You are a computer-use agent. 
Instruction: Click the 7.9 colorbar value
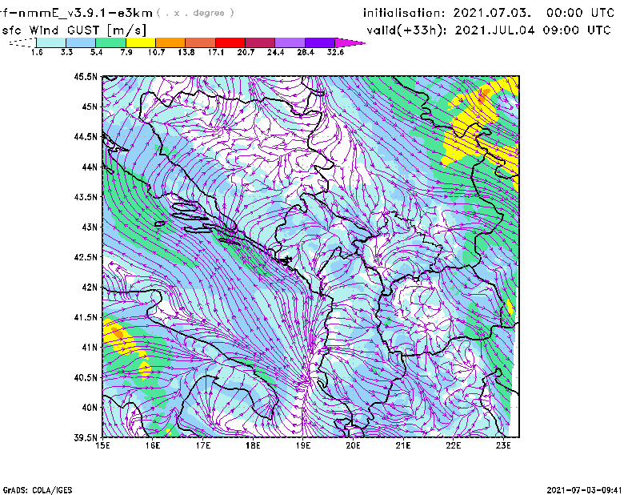pos(126,52)
